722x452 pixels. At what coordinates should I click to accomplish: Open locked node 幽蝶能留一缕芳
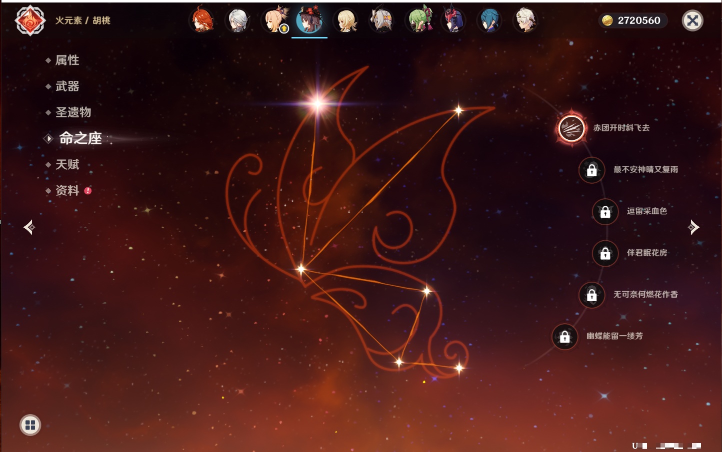point(565,337)
